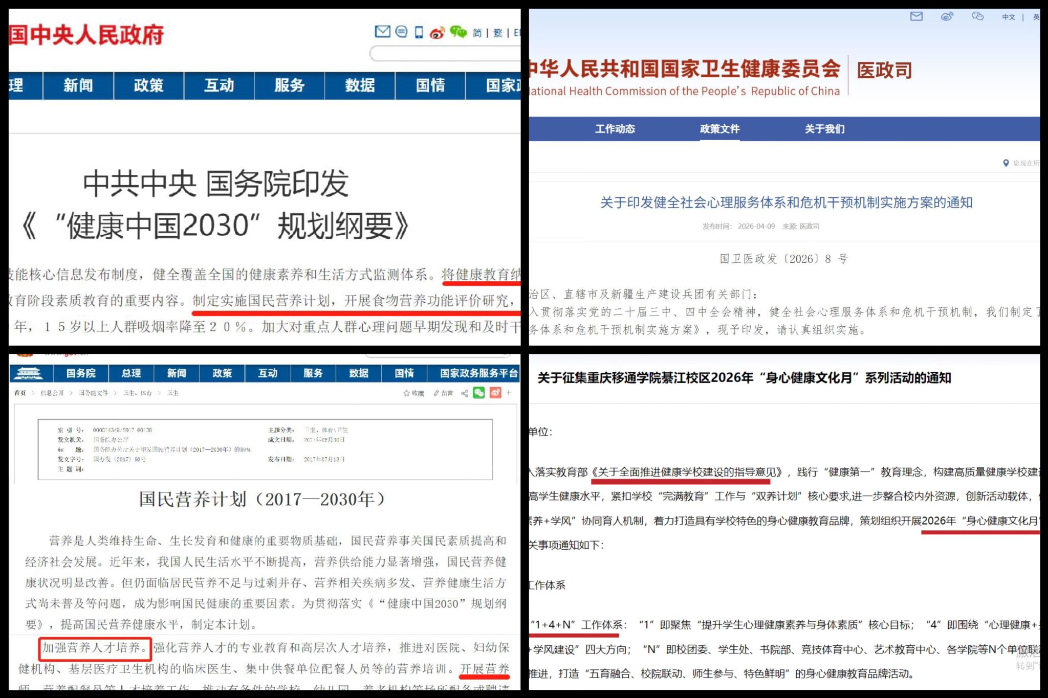Image resolution: width=1048 pixels, height=698 pixels.
Task: Click the document number 国卫医政发〔2026〕8号
Action: pyautogui.click(x=784, y=259)
